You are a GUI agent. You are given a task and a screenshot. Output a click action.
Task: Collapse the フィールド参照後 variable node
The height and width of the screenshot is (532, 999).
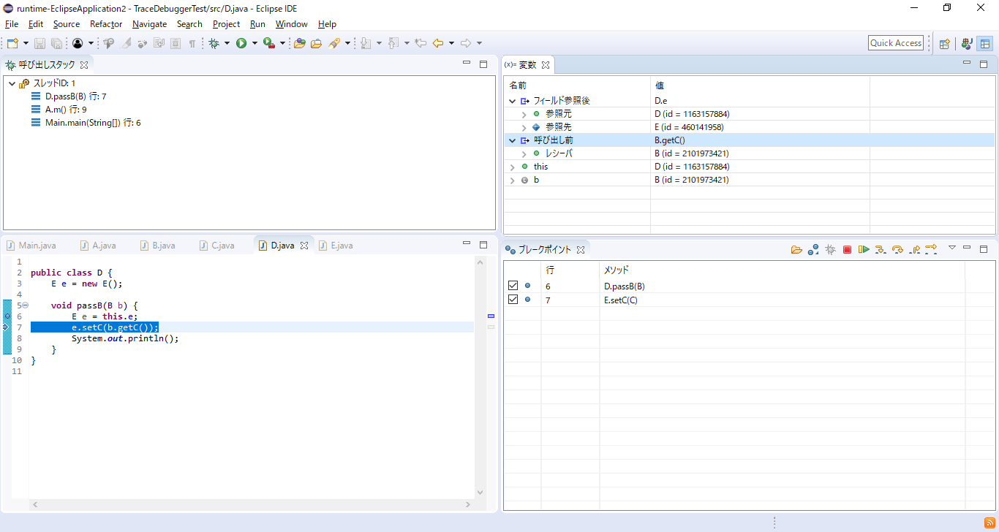[x=512, y=101]
